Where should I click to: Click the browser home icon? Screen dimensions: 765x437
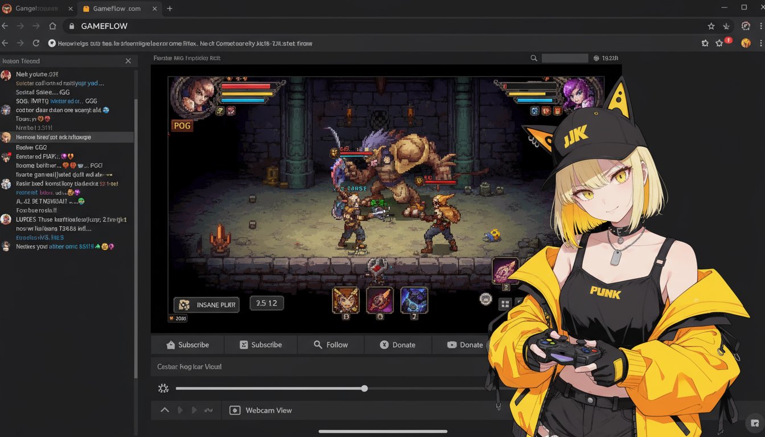coord(52,26)
